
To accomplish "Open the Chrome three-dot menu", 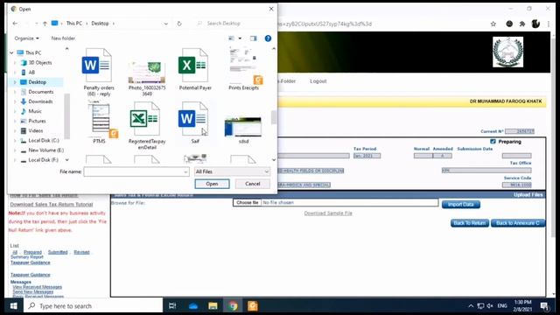I will tap(549, 24).
